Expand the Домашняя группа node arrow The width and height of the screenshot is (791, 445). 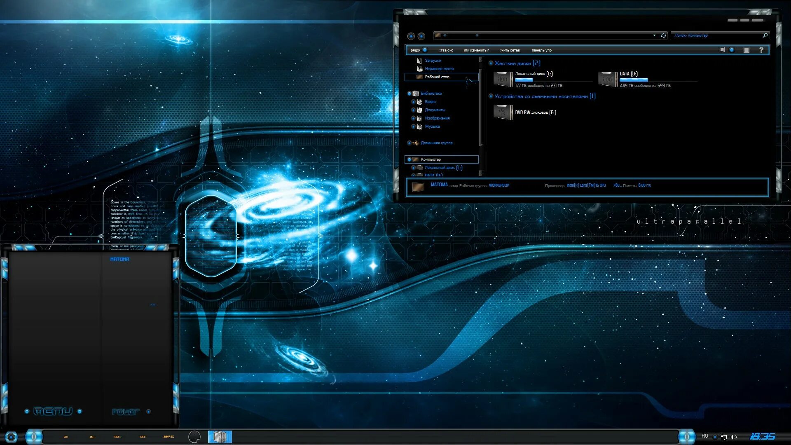click(x=409, y=143)
